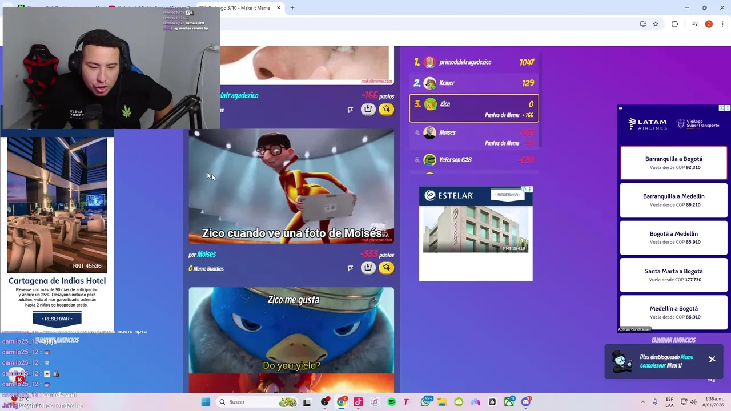This screenshot has width=731, height=411.
Task: Open the Chrome profile avatar Z
Action: (709, 24)
